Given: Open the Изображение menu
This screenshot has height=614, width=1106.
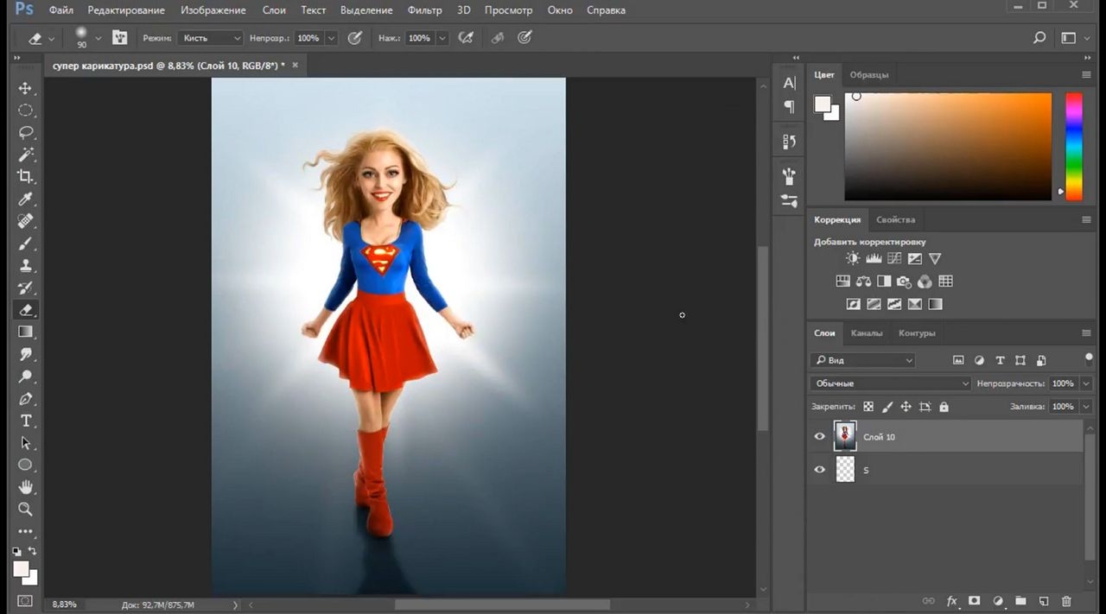Looking at the screenshot, I should pyautogui.click(x=213, y=10).
